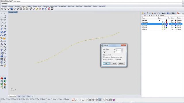184x103 pixels.
Task: Click Cancel in the Rebuild dialog
Action: [114, 64]
